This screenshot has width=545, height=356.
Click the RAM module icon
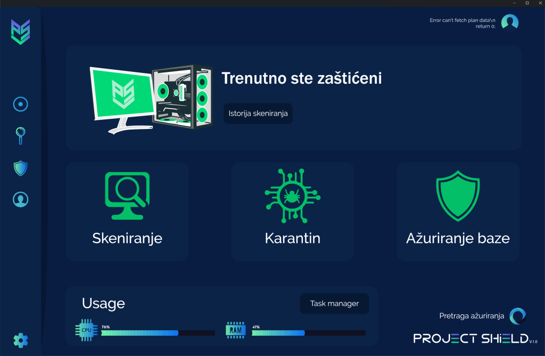236,330
